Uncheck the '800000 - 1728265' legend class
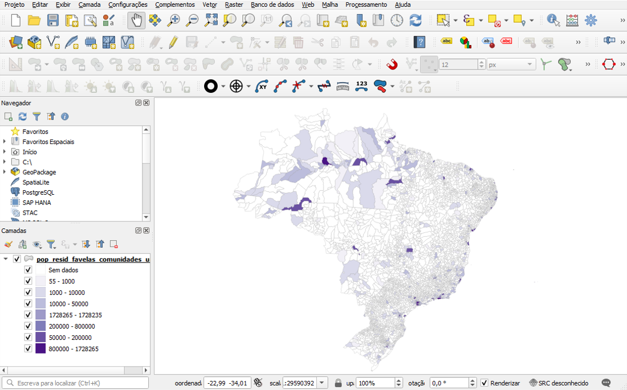Image resolution: width=627 pixels, height=390 pixels. click(x=28, y=348)
